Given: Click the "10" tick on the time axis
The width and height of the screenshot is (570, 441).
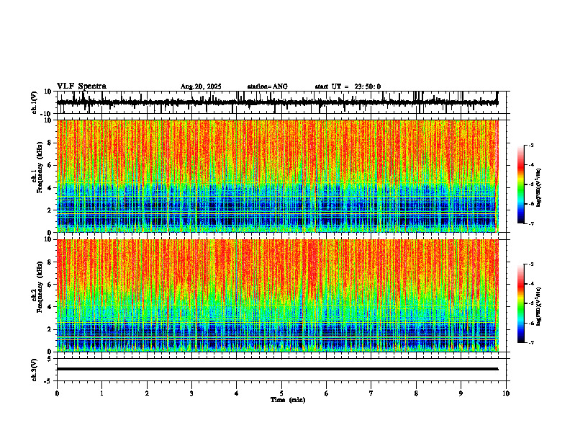Looking at the screenshot, I should pos(506,393).
